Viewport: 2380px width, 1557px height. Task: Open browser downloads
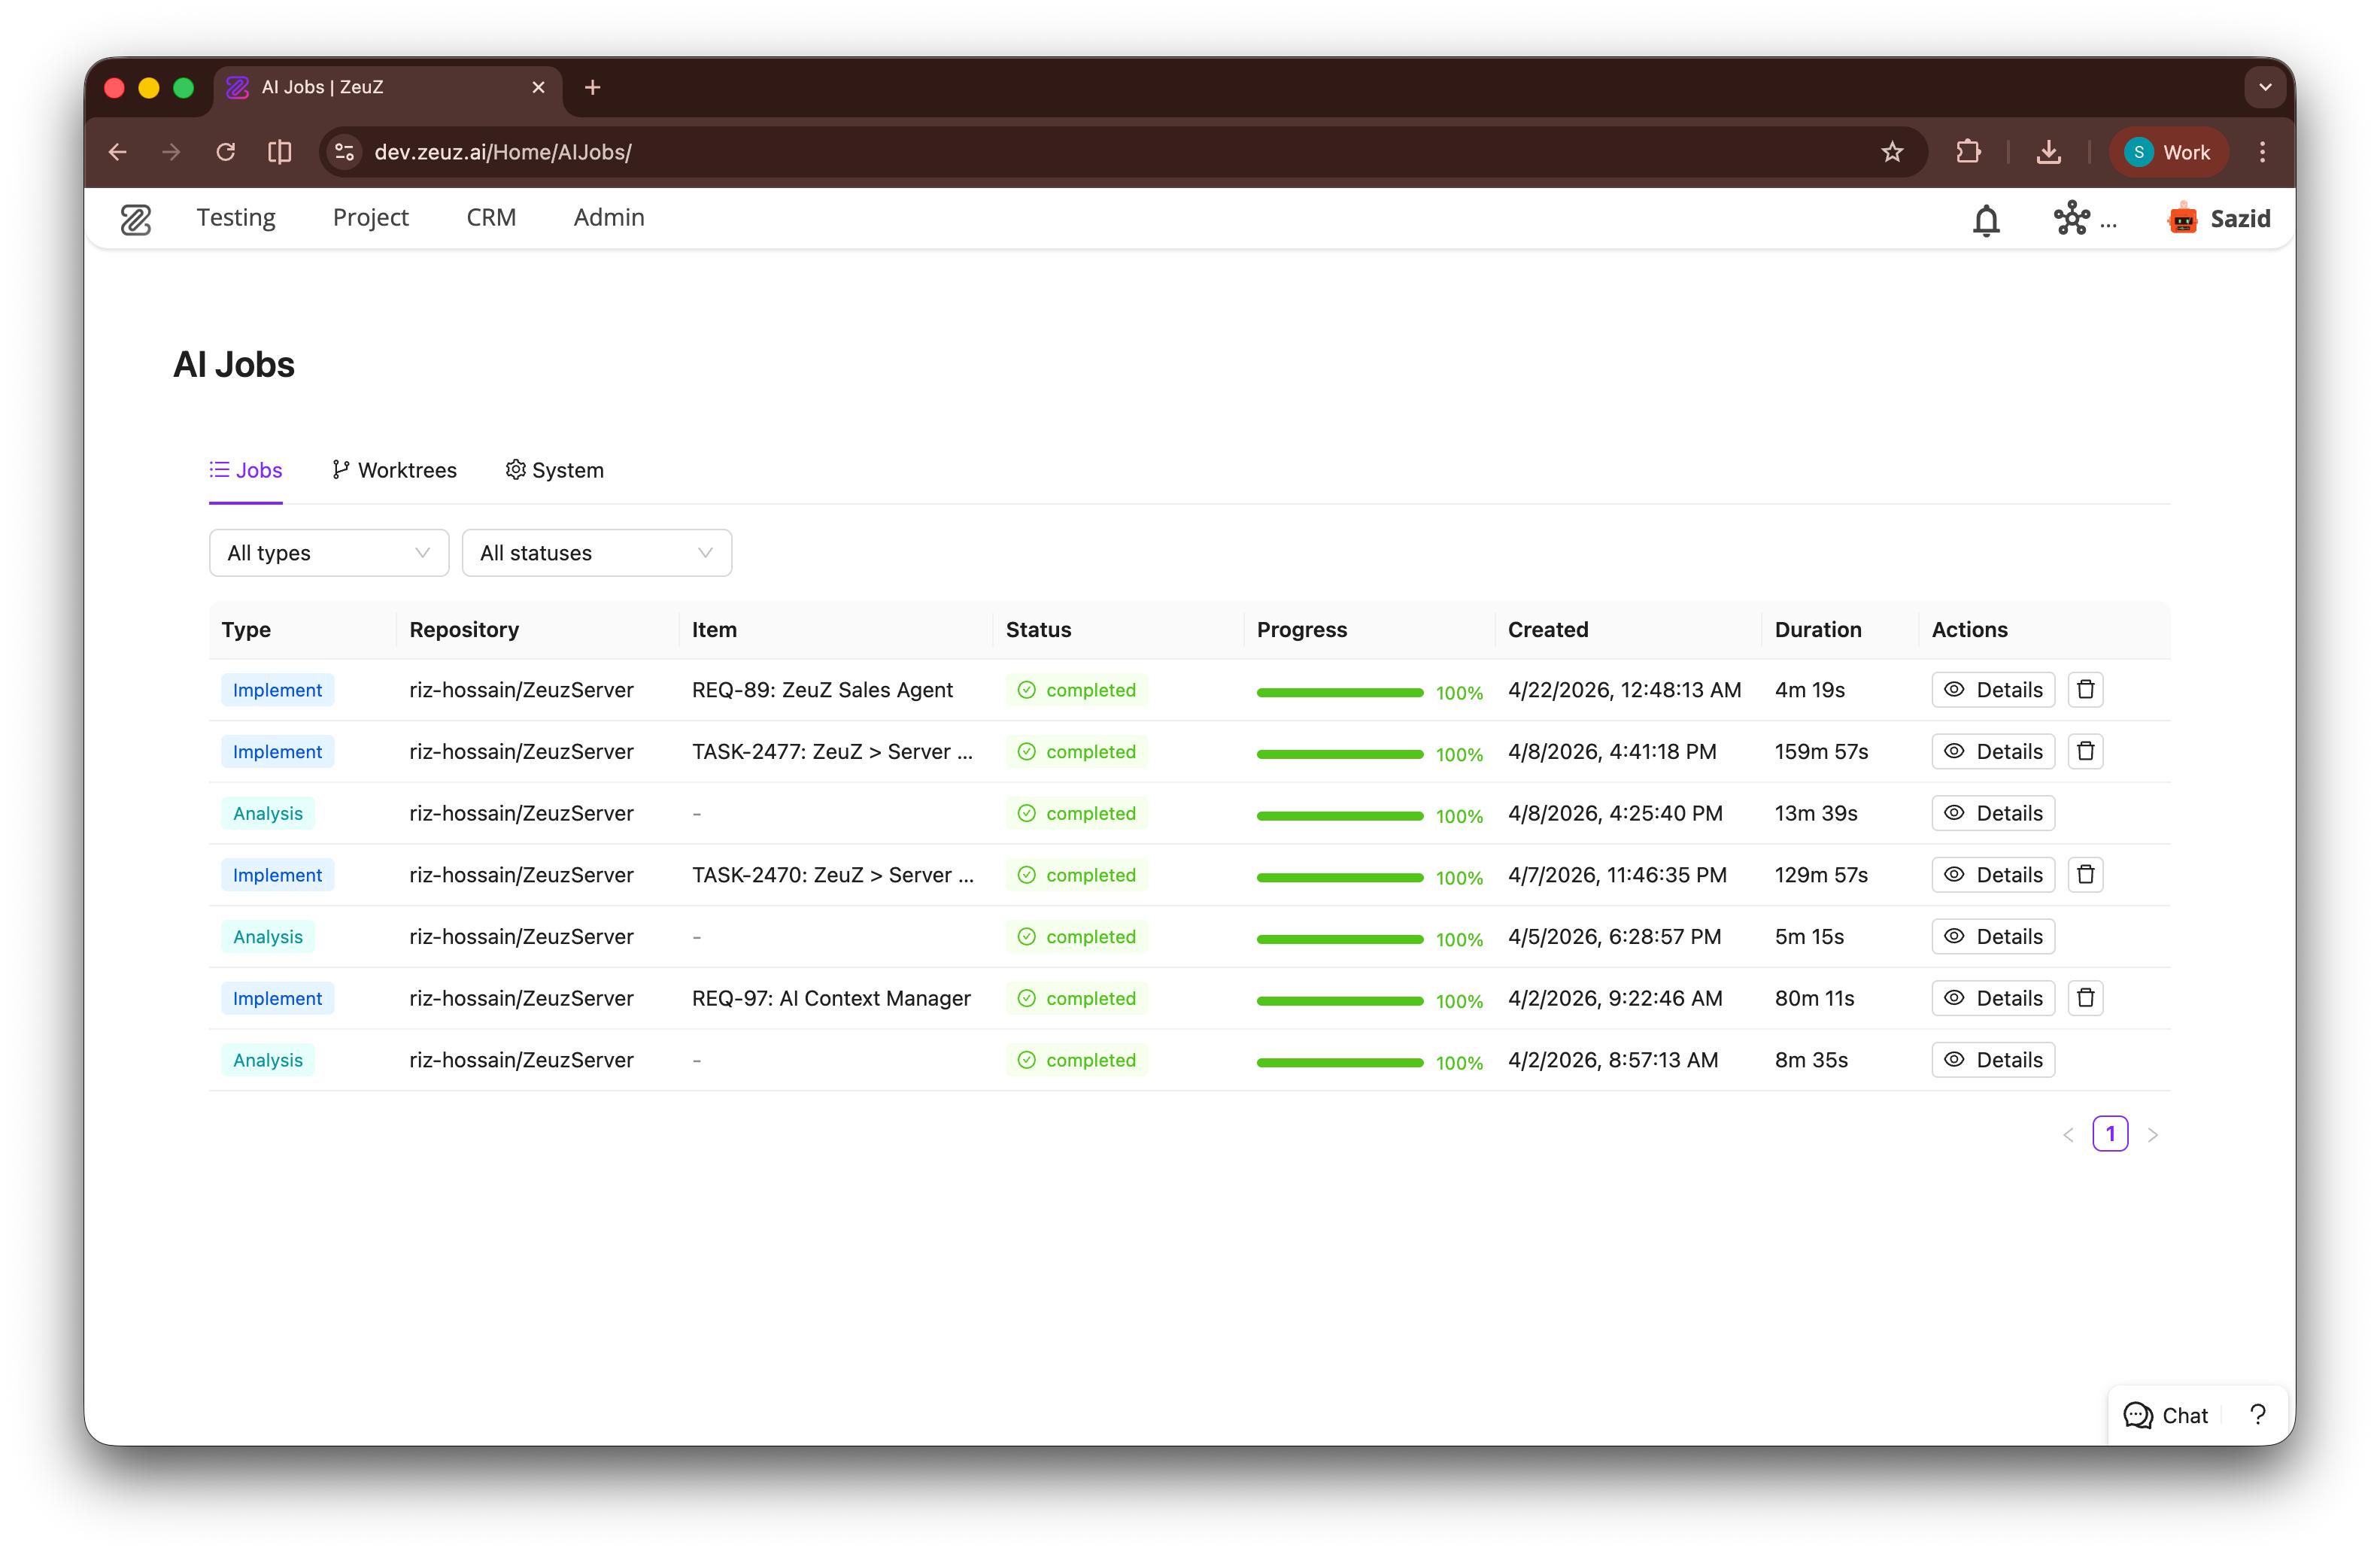[x=2048, y=152]
